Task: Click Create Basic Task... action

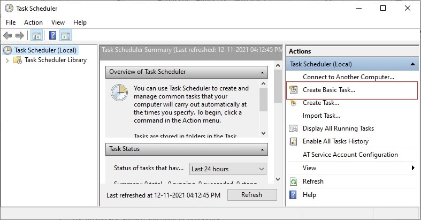Action: click(x=329, y=90)
